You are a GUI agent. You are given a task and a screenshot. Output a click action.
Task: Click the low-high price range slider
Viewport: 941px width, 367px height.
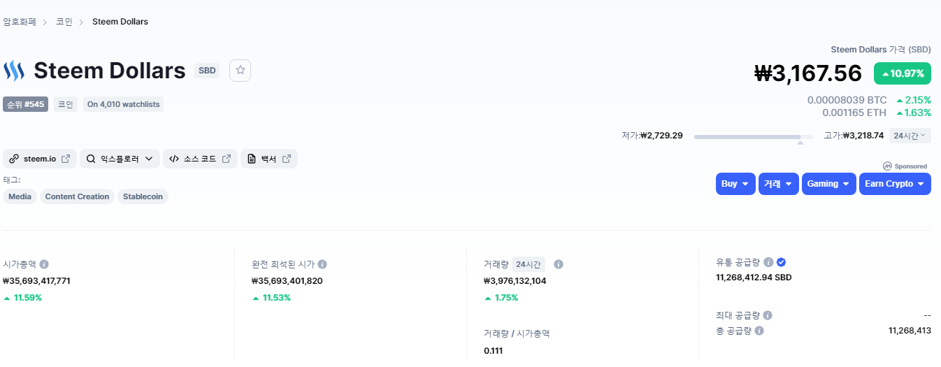click(748, 137)
